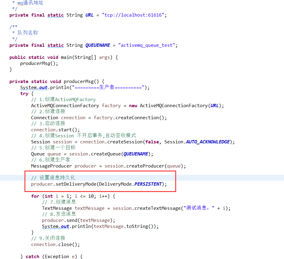Click comment "3.启动连接"
Viewport: 284px width, 259px height.
point(48,124)
